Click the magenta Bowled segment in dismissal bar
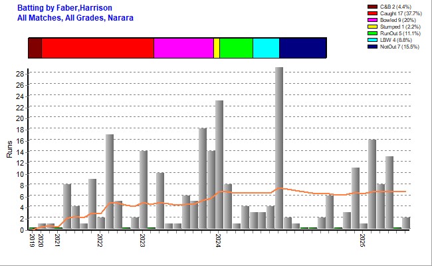The image size is (432, 266). click(183, 48)
